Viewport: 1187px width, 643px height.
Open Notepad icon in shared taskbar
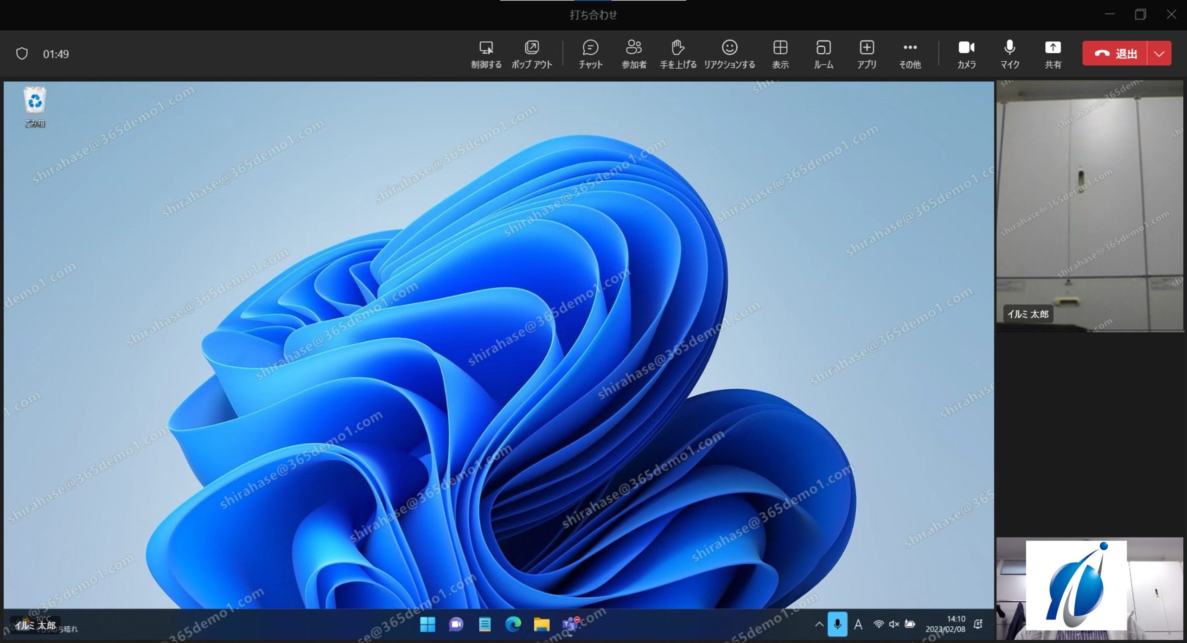[x=485, y=624]
